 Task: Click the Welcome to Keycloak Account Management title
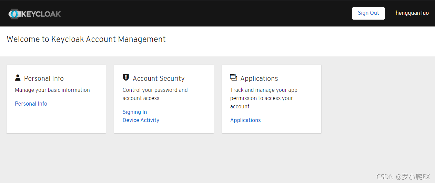pos(86,39)
